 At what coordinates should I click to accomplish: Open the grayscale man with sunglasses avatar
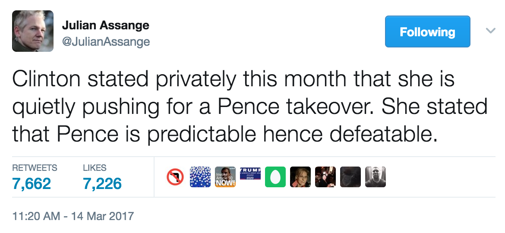(376, 176)
